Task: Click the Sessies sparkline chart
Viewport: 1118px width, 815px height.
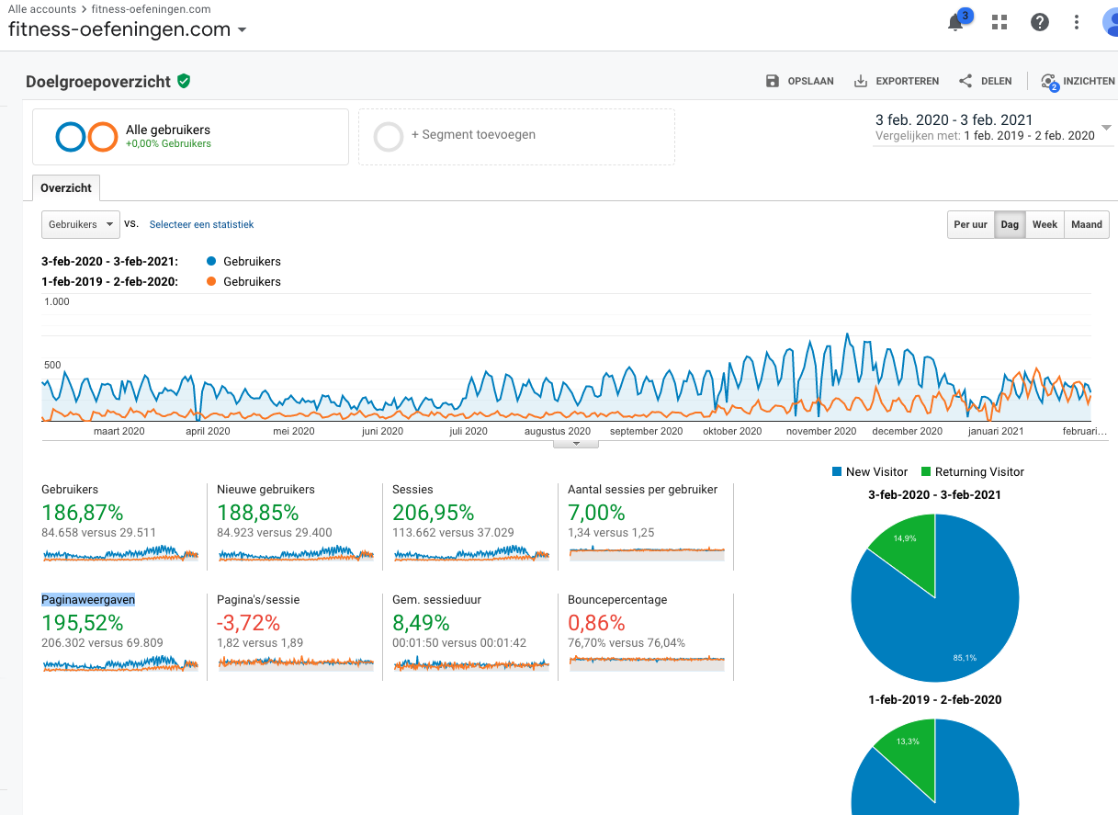Action: [470, 552]
